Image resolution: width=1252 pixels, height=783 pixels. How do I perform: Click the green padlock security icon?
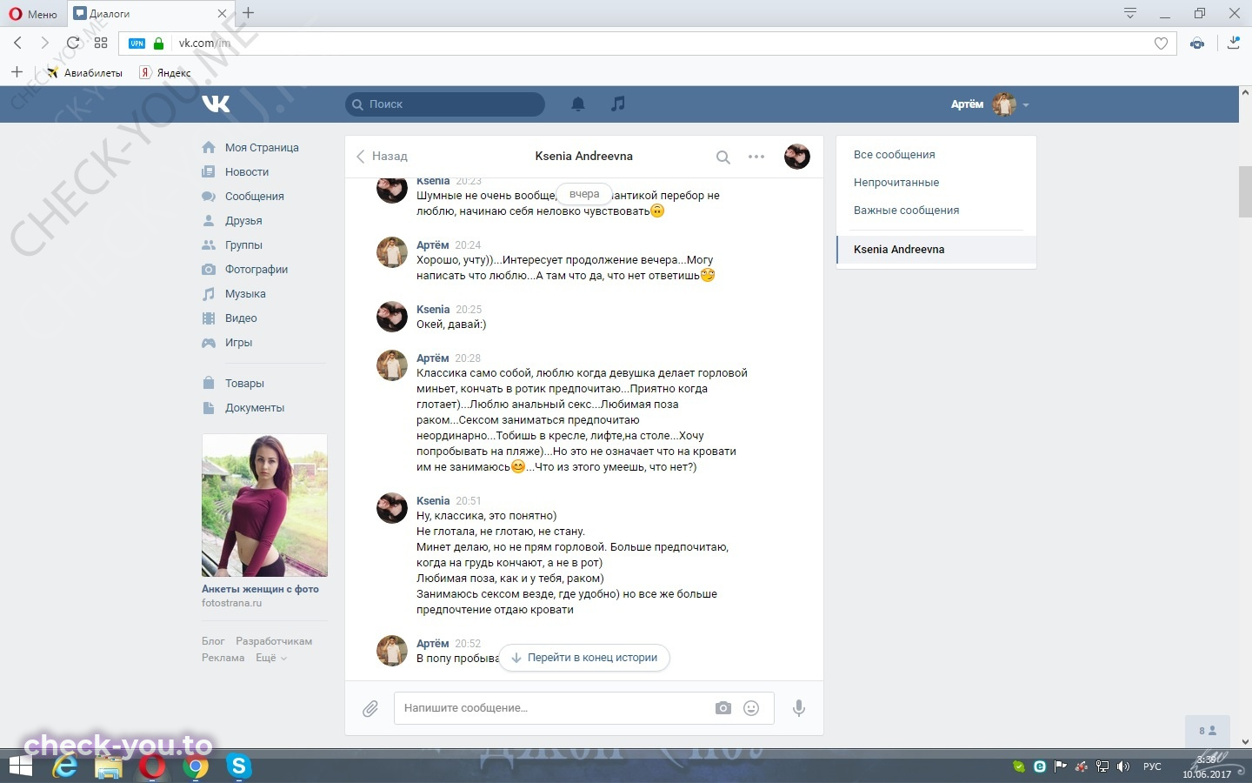[158, 43]
